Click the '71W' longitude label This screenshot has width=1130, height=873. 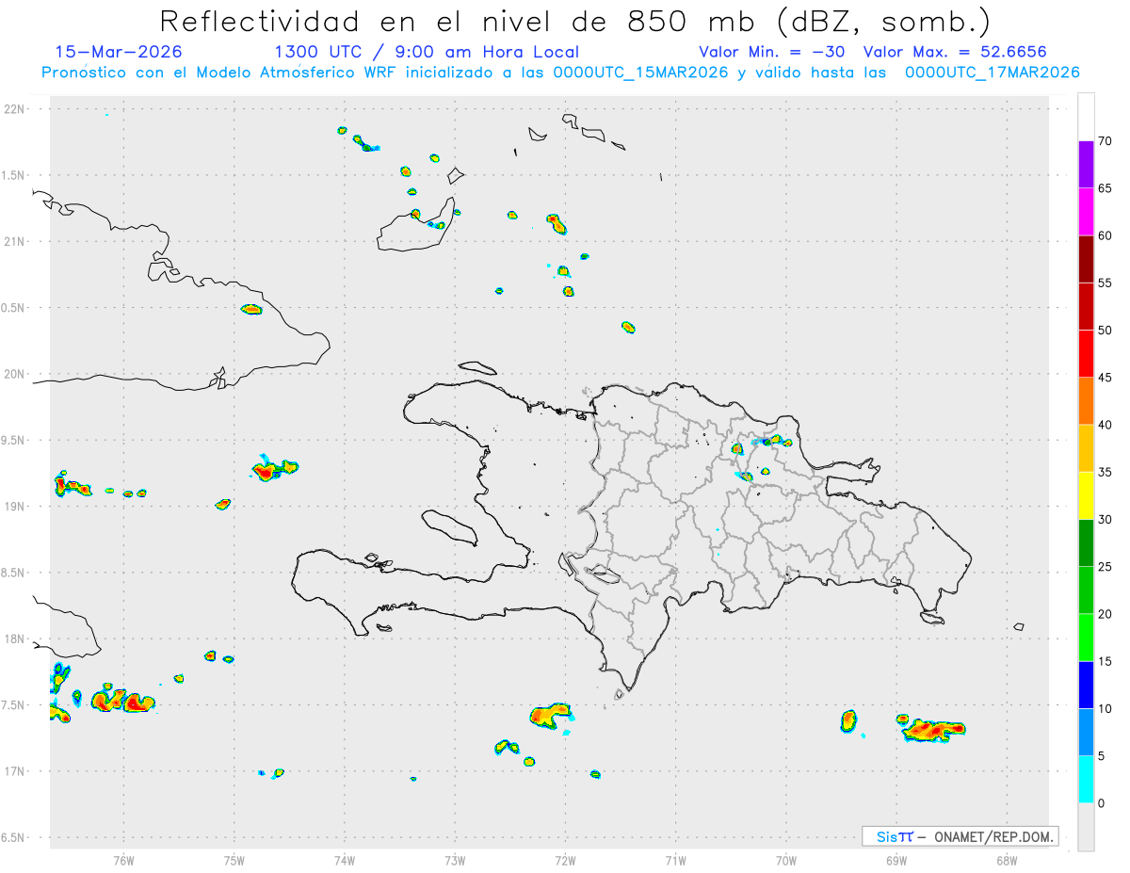pos(675,861)
